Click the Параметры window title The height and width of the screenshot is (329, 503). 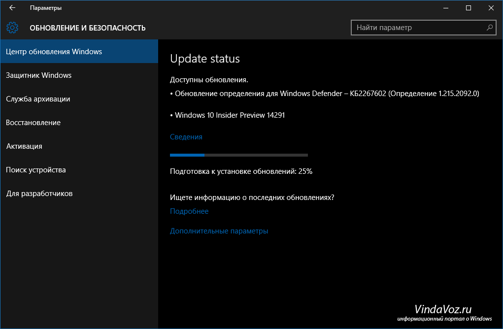pyautogui.click(x=45, y=8)
